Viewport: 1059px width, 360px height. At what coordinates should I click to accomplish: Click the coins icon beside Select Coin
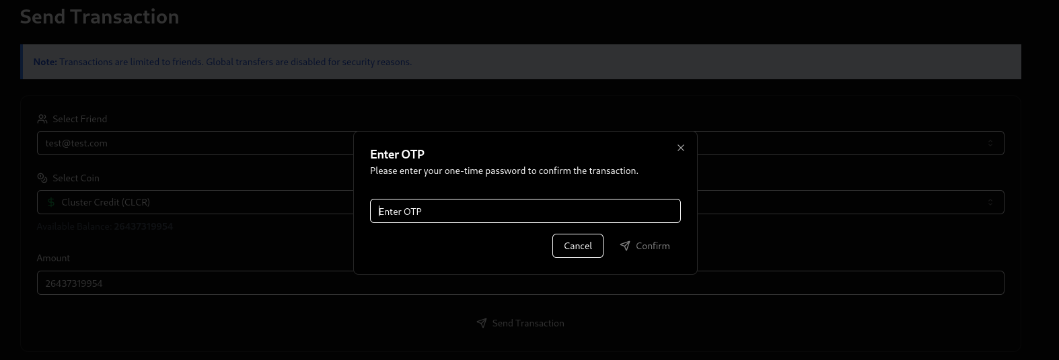[x=42, y=178]
